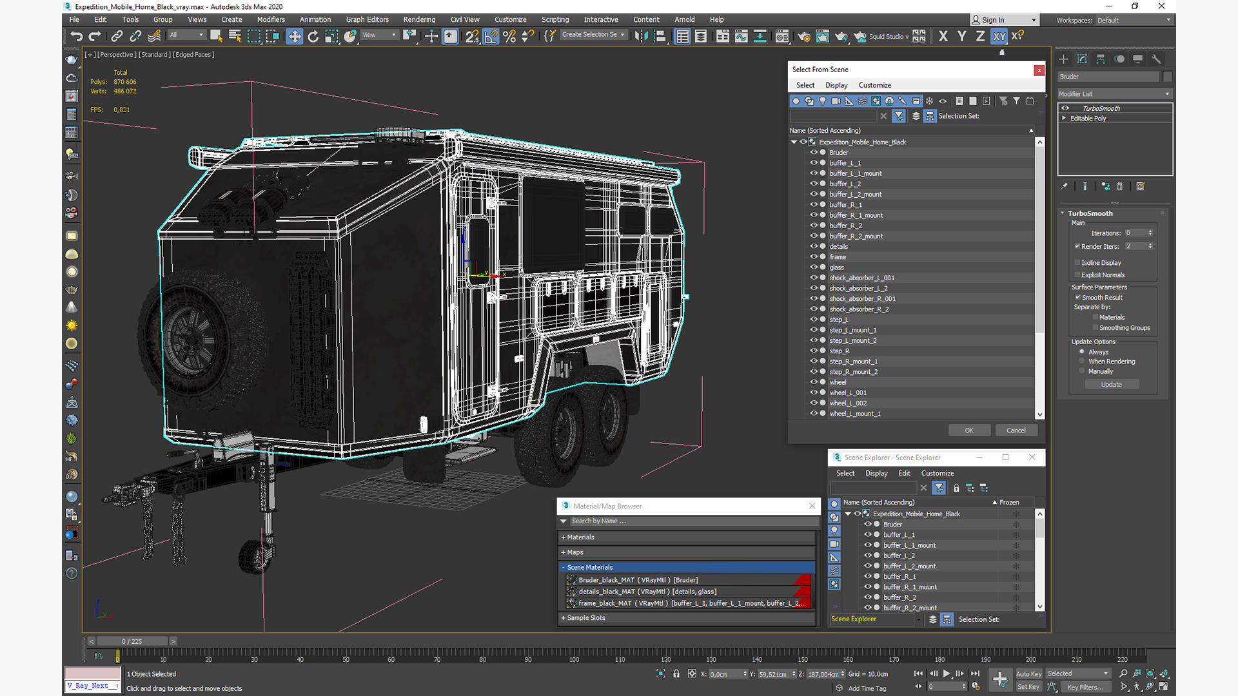The image size is (1238, 696).
Task: Open the Create command panel tab
Action: [x=1064, y=59]
